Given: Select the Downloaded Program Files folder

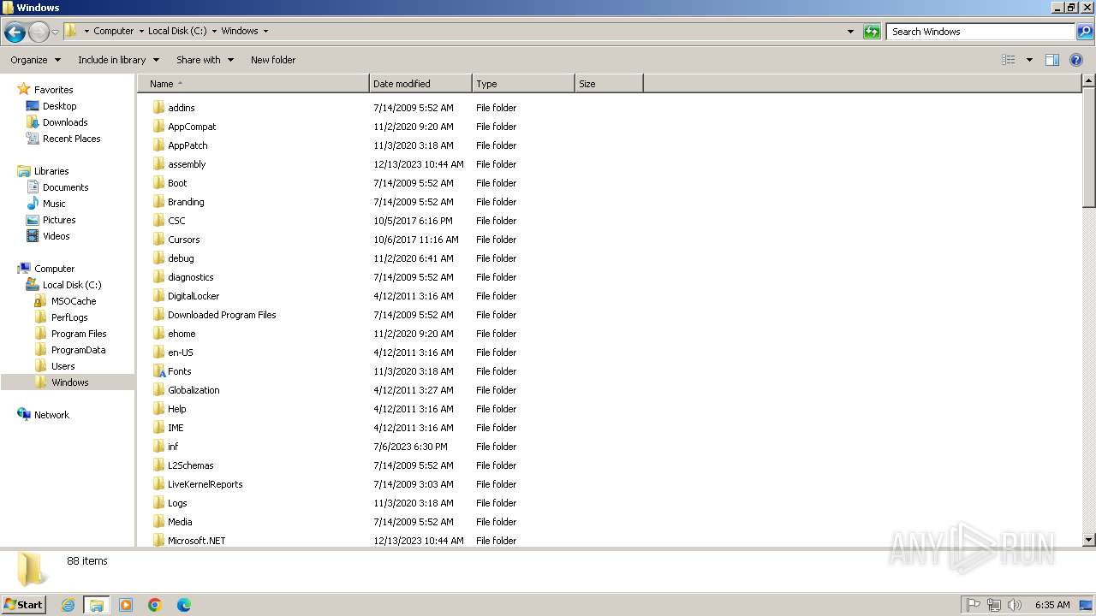Looking at the screenshot, I should (222, 315).
